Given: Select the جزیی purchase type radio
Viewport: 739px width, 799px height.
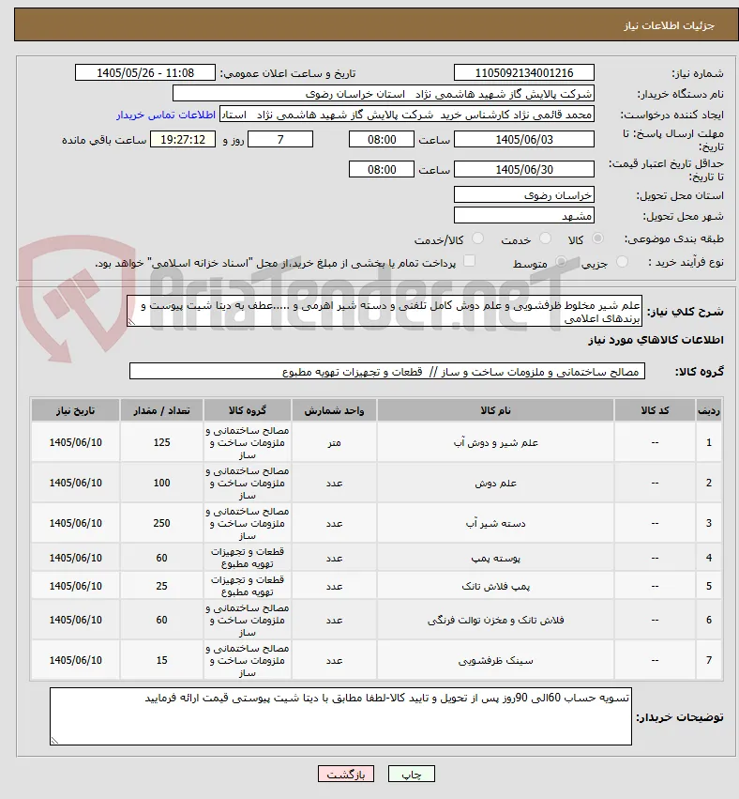Looking at the screenshot, I should 622,261.
